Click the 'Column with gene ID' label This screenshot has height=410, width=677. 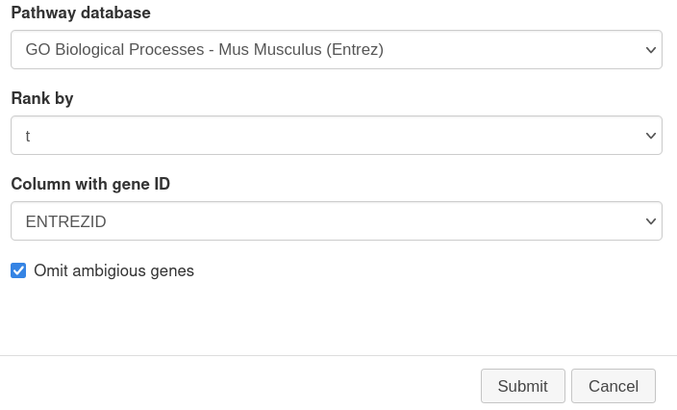pos(90,184)
